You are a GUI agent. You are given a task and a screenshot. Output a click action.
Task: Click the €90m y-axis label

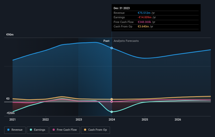[x=10, y=35]
